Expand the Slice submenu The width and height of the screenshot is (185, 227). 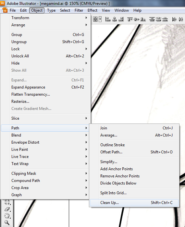tap(50, 118)
